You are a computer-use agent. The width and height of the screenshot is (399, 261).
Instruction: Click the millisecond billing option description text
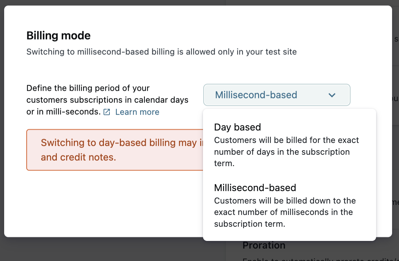tap(285, 212)
